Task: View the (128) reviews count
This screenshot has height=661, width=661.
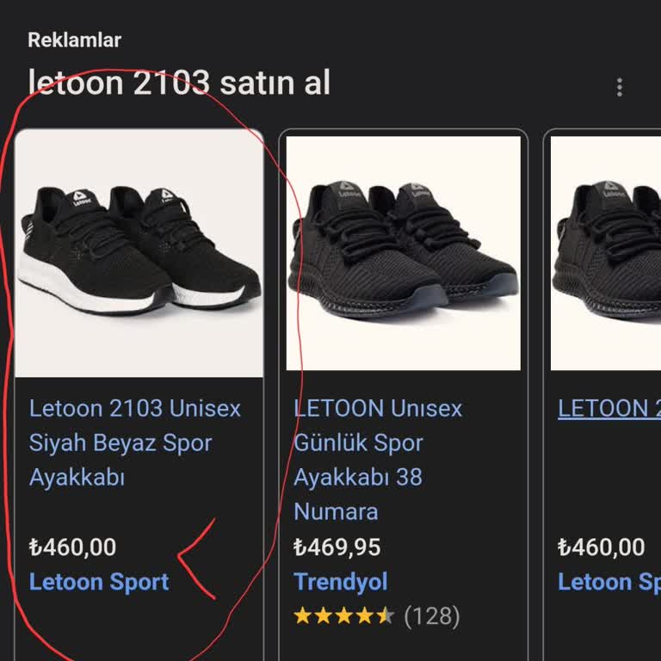Action: pyautogui.click(x=431, y=616)
